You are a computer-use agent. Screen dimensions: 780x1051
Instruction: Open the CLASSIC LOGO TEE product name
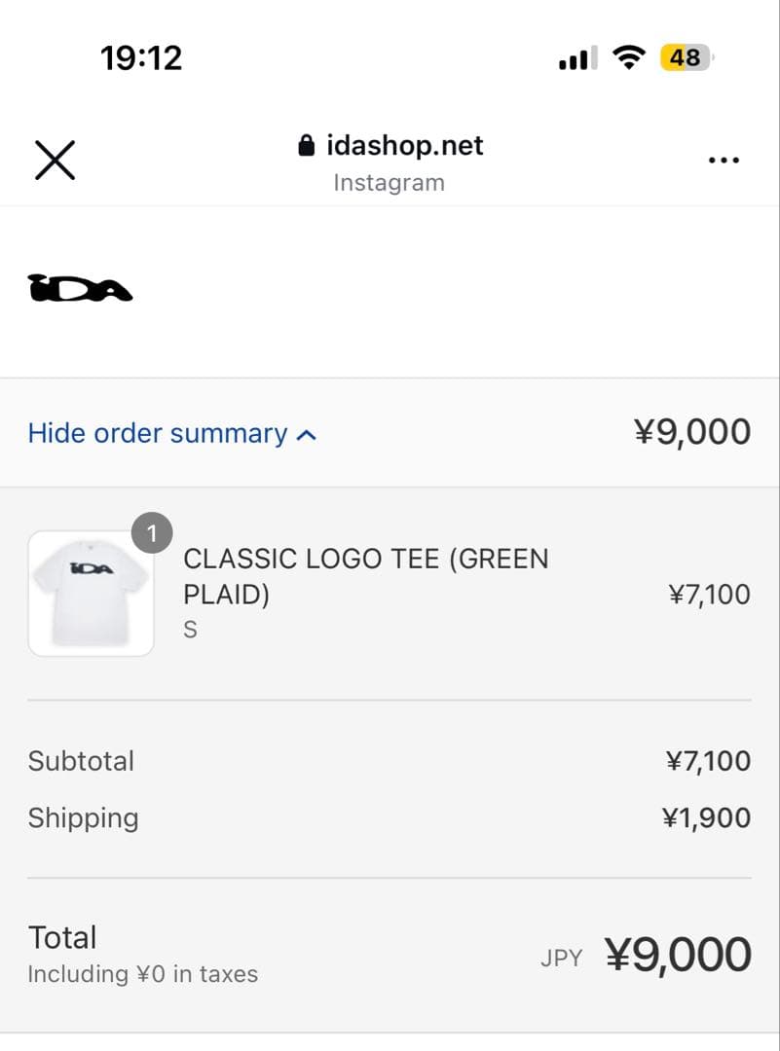click(365, 576)
